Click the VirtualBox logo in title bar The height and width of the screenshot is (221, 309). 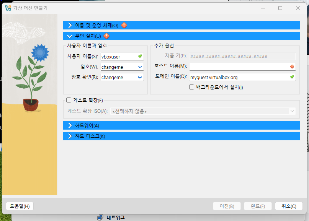8,8
